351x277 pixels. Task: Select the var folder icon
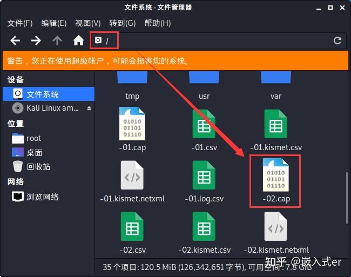[x=276, y=77]
